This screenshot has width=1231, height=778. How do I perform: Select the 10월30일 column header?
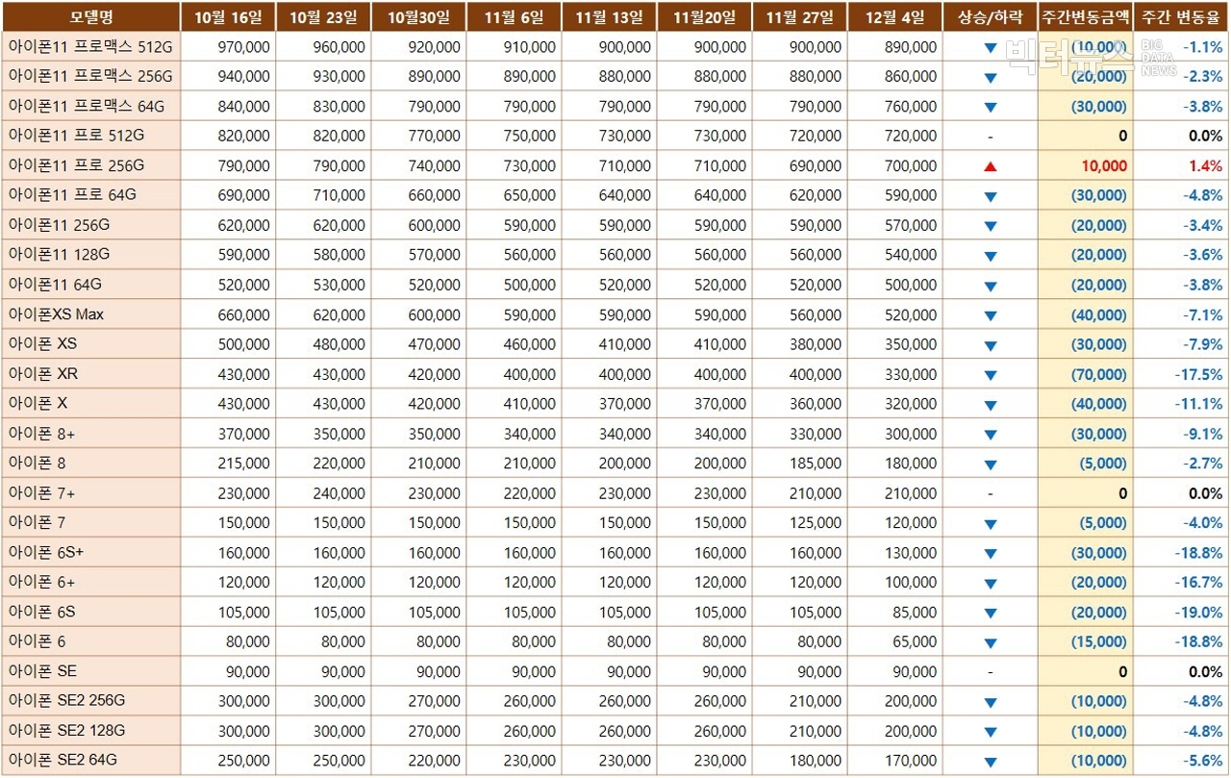(418, 16)
